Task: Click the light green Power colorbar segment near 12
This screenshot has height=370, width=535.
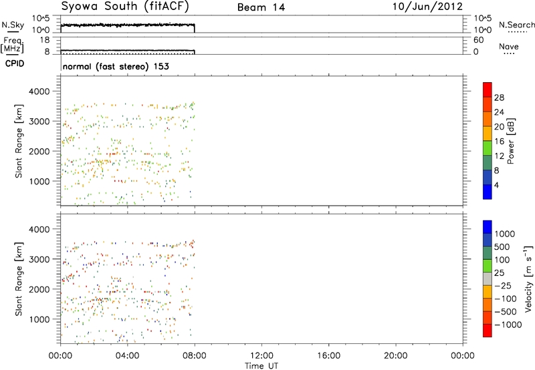Action: 488,148
